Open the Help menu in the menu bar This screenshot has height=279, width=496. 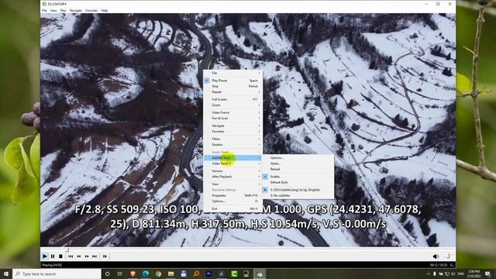point(105,10)
